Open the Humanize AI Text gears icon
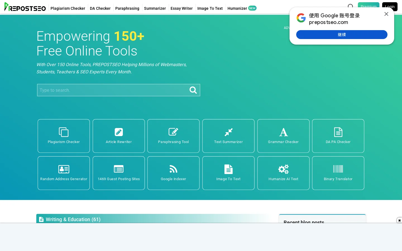402x251 pixels. (x=283, y=169)
